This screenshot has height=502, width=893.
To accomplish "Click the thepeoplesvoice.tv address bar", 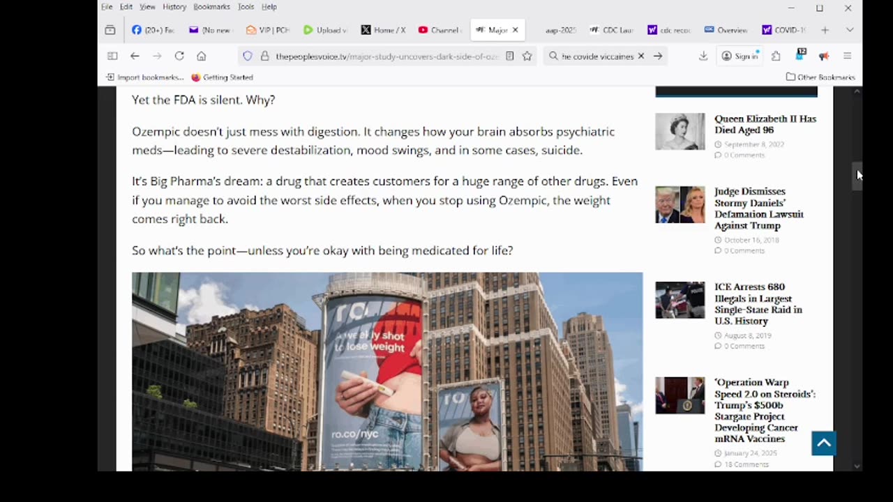I will coord(387,56).
